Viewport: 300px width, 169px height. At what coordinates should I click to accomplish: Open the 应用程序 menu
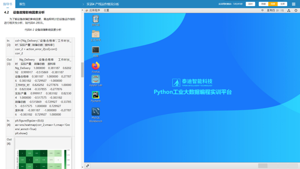pyautogui.click(x=94, y=10)
